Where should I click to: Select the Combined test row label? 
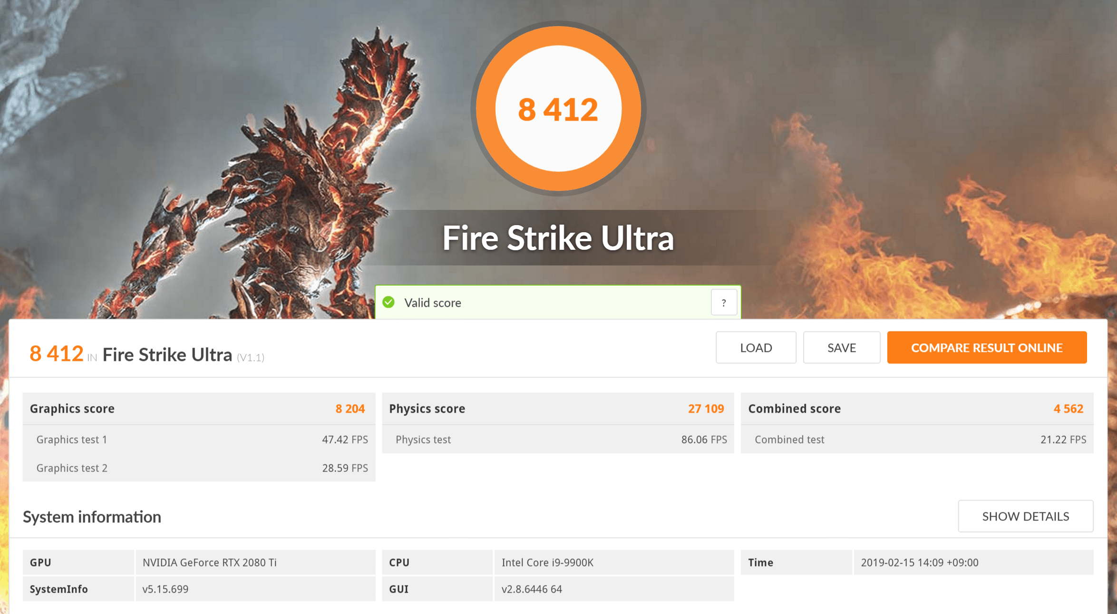coord(790,440)
